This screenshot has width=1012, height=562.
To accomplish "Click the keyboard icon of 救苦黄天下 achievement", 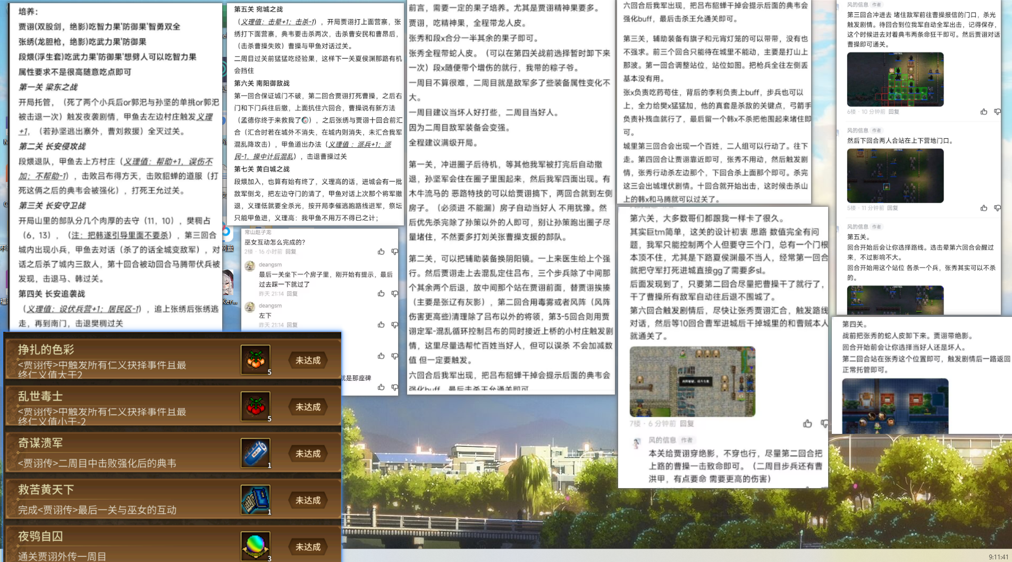I will point(256,499).
